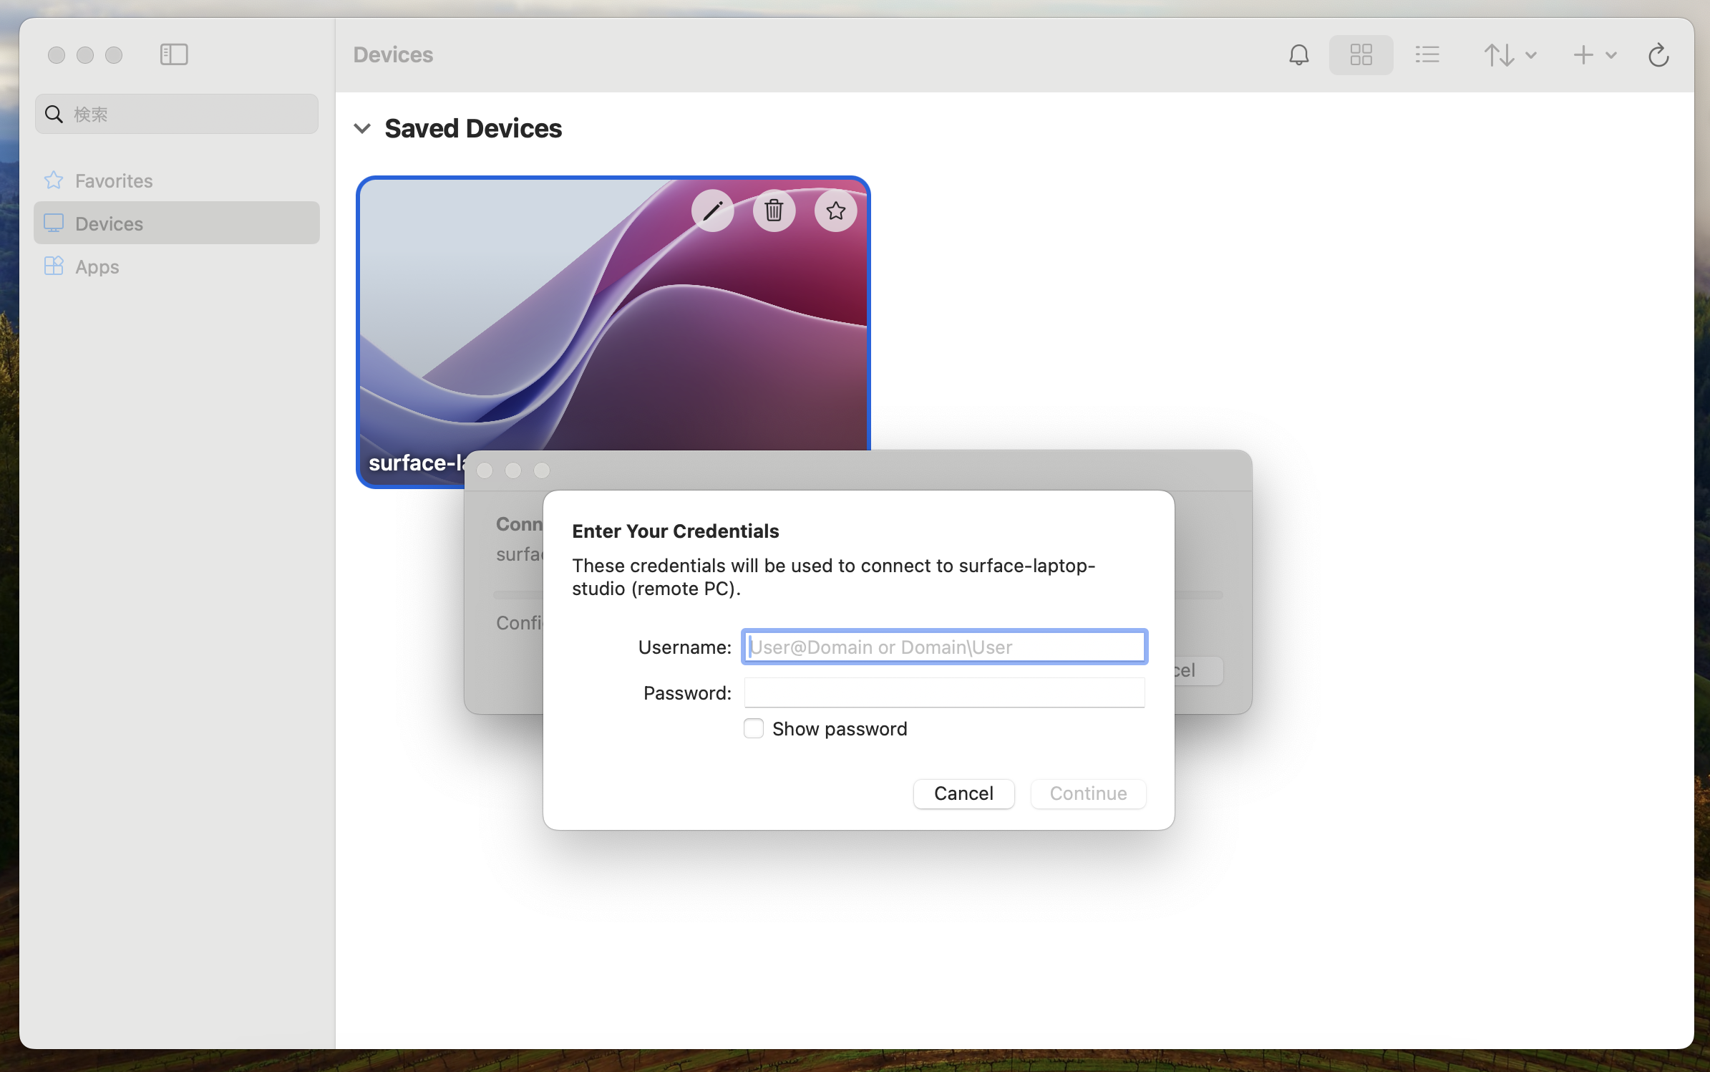Switch to list view icon
Screen dimensions: 1710x1072
coord(1427,54)
